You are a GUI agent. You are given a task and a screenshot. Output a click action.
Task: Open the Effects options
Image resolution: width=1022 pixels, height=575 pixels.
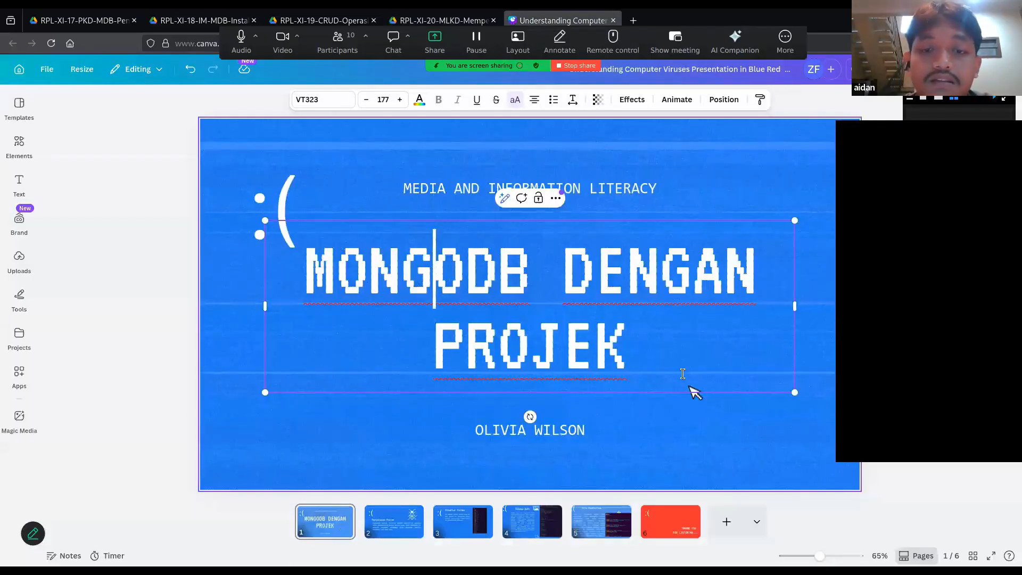[632, 100]
